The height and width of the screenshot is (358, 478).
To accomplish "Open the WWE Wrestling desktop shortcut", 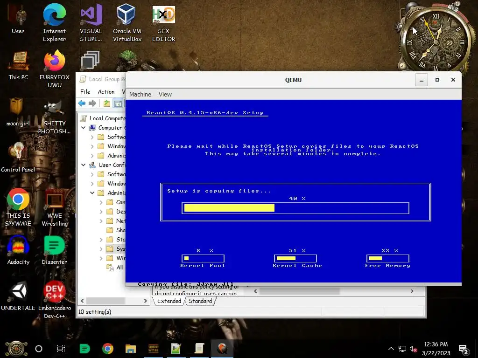I will pos(54,207).
